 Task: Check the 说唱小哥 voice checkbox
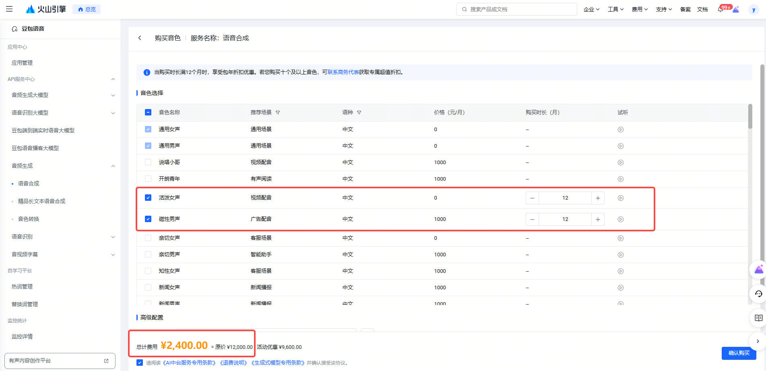[x=148, y=162]
